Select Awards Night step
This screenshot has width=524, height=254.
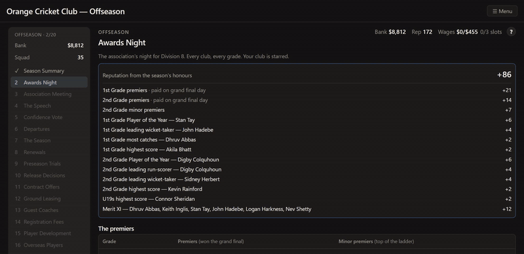[49, 82]
